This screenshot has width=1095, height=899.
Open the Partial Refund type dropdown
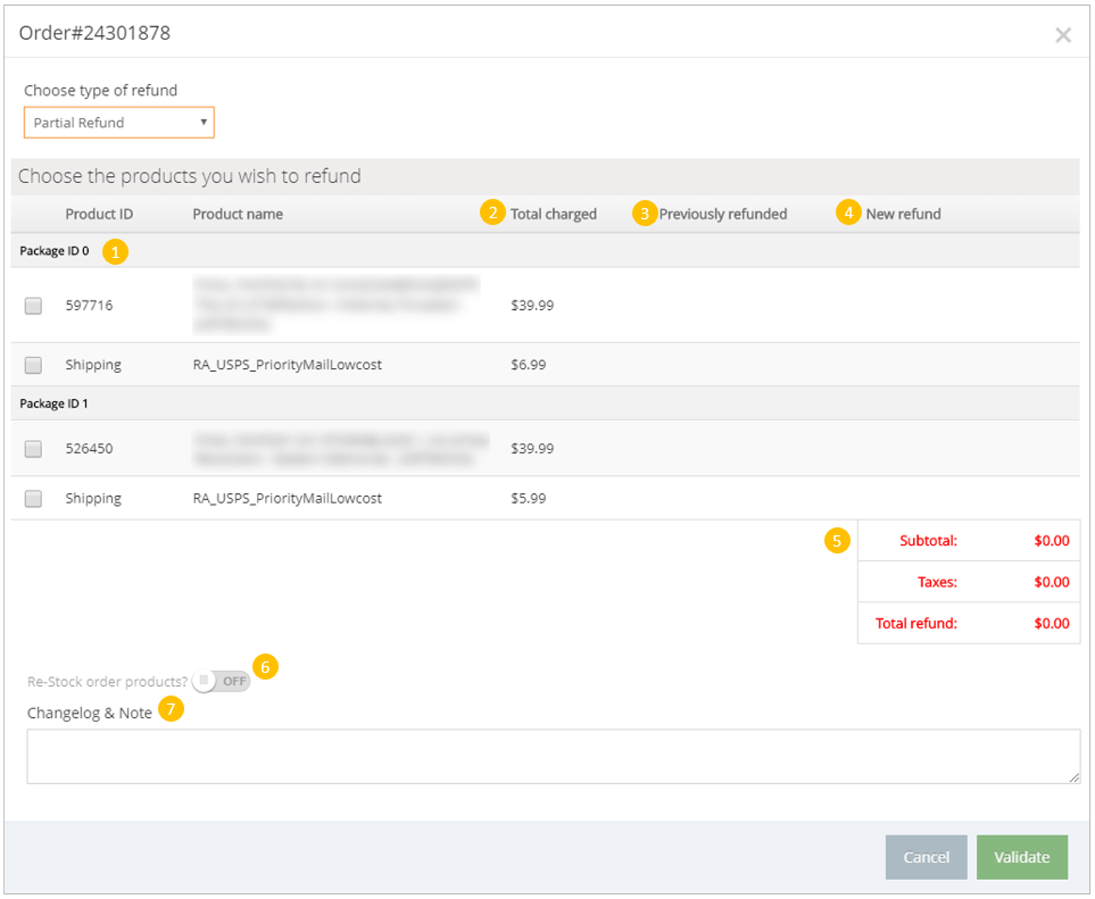[x=119, y=123]
